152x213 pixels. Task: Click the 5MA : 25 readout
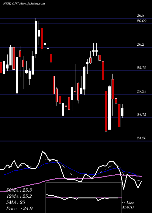click(16, 202)
